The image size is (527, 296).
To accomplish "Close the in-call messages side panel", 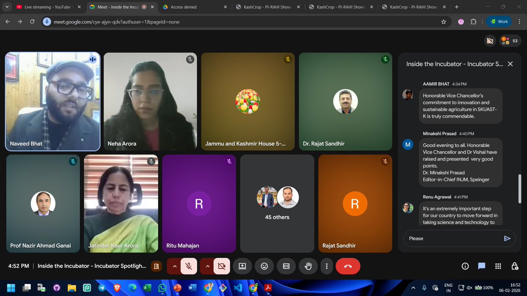I will tap(510, 64).
